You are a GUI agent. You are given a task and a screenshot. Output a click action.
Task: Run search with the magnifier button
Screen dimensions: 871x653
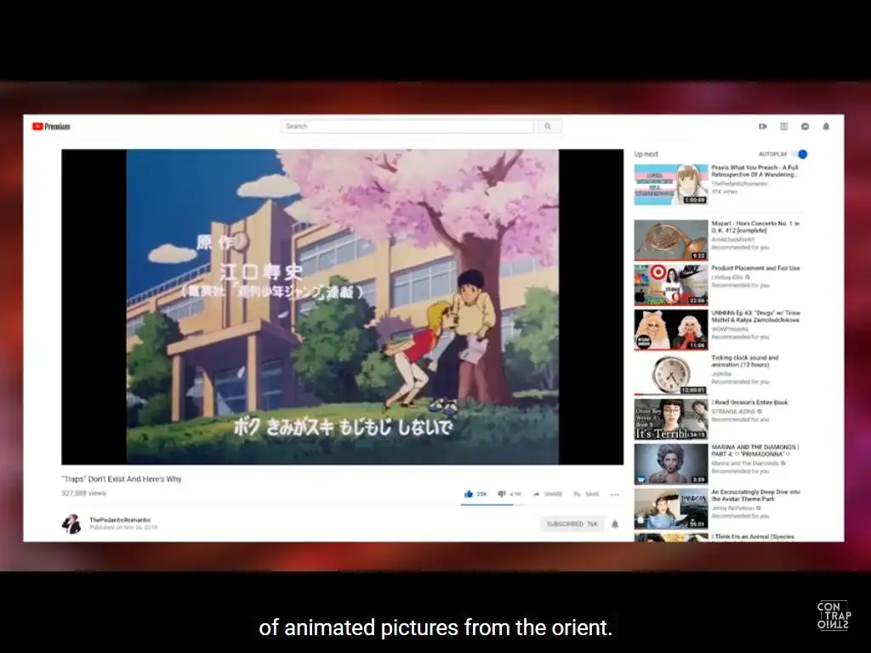[548, 127]
